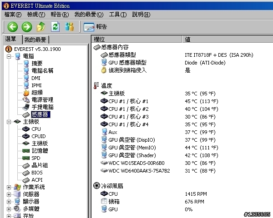This screenshot has width=273, height=218.
Task: Select the GPU 真空管 (MemIO) row
Action: coord(160,148)
